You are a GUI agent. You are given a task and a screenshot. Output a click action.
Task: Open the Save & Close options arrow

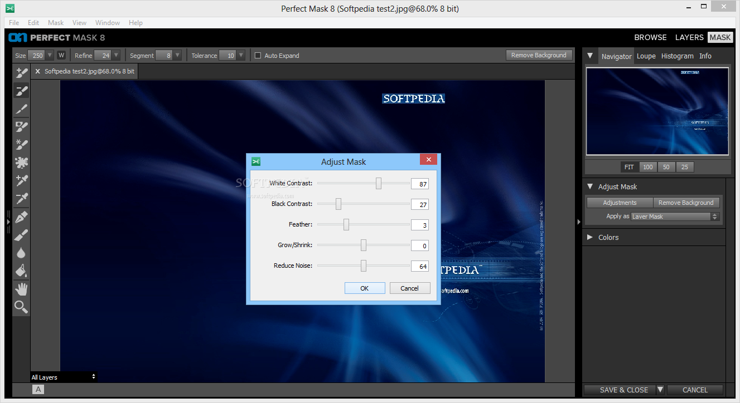coord(660,390)
